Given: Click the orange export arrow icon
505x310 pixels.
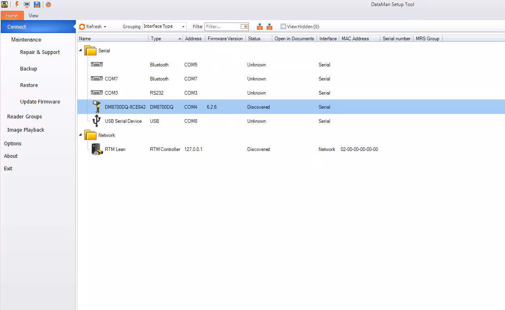Looking at the screenshot, I should (270, 26).
